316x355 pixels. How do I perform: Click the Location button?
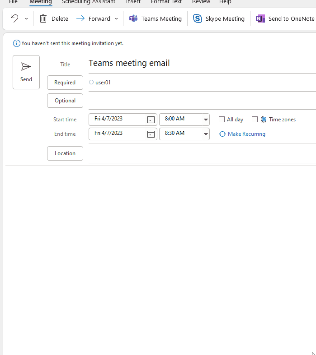click(x=65, y=153)
